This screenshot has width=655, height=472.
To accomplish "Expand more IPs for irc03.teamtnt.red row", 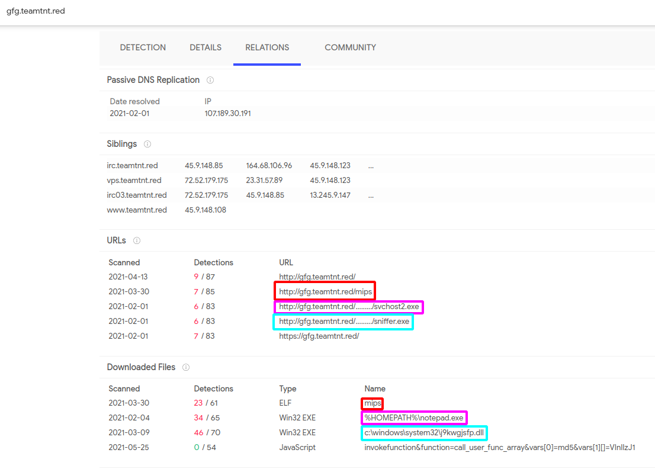I will (x=371, y=195).
